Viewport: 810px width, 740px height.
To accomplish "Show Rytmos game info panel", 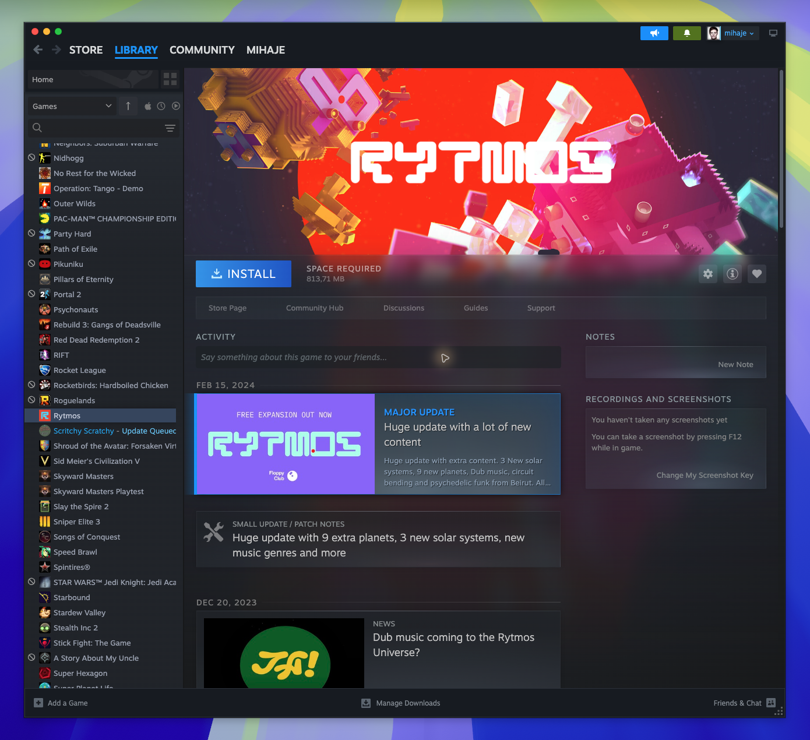I will coord(732,274).
